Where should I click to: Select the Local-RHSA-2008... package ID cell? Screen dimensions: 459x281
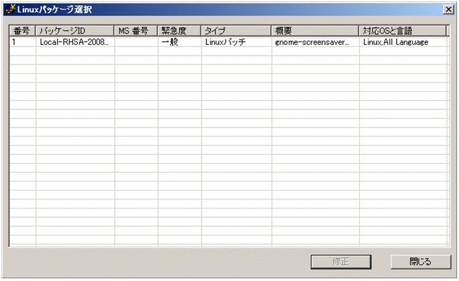pyautogui.click(x=75, y=42)
